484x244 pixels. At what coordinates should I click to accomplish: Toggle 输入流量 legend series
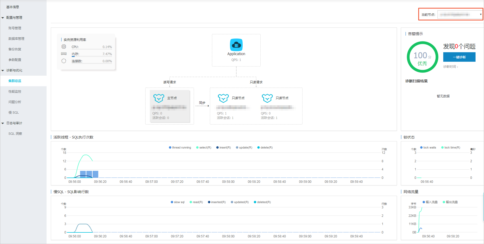coord(430,202)
